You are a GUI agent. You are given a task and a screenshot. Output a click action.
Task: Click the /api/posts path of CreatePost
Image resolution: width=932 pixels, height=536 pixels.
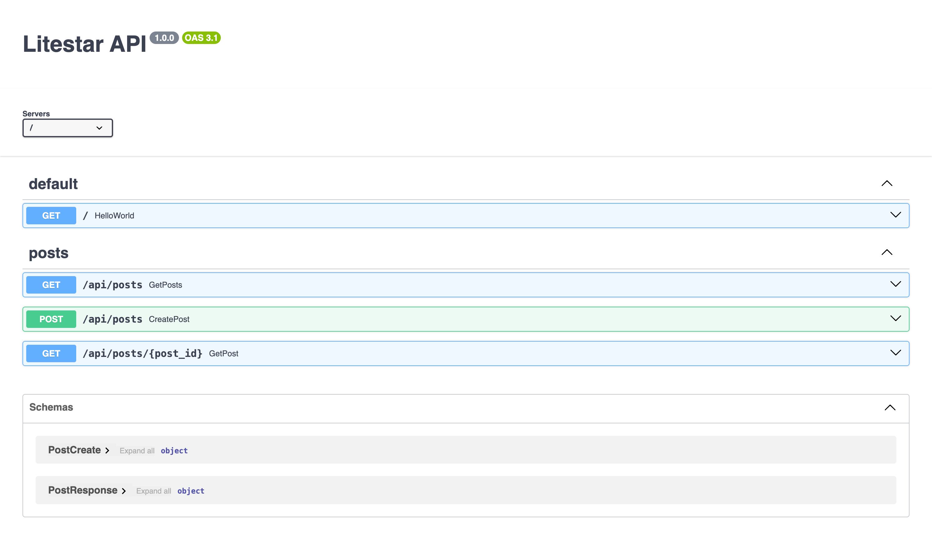(x=112, y=319)
